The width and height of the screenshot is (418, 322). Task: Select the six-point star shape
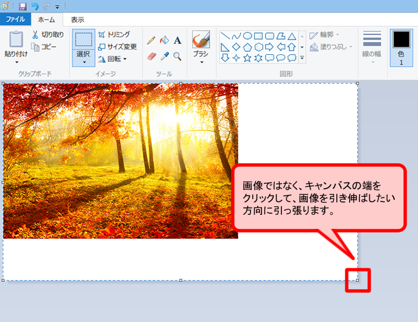[x=258, y=58]
